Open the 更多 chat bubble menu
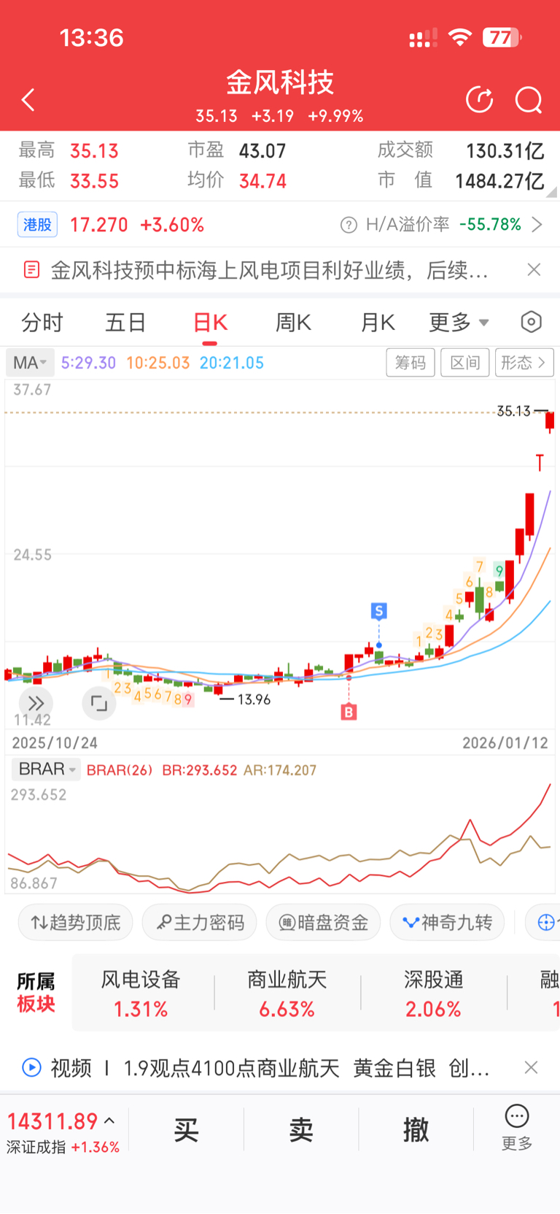 [517, 1129]
